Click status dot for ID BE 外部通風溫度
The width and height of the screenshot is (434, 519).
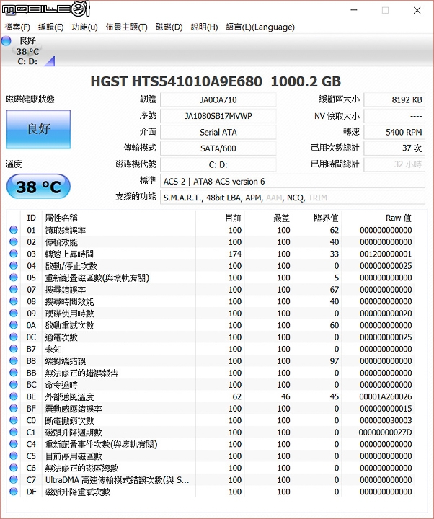click(x=14, y=396)
